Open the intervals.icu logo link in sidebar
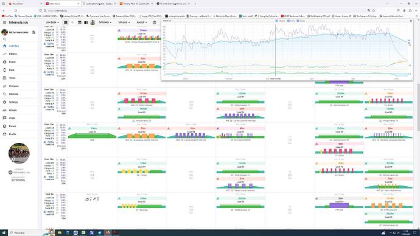Viewport: 420px width, 236px height. click(19, 172)
